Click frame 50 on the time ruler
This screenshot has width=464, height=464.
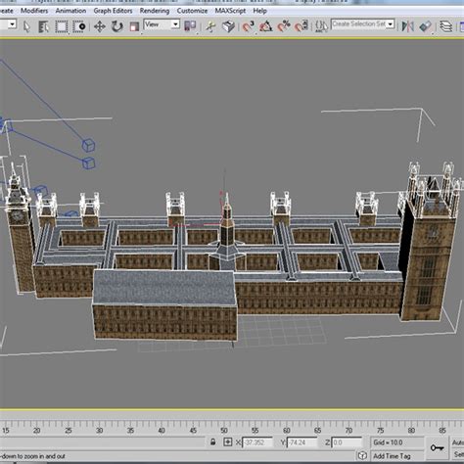coord(224,431)
